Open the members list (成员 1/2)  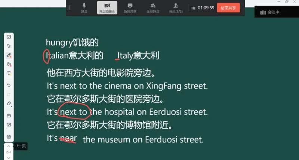pos(176,7)
